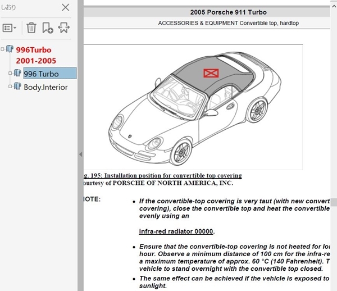Click the bookmark icon beside 996 Turbo
Viewport: 337px width, 291px height.
(x=17, y=73)
